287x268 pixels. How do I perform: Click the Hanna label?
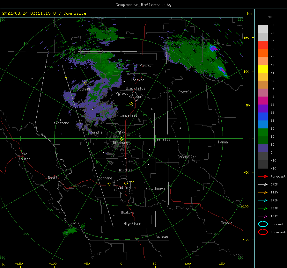pyautogui.click(x=223, y=142)
